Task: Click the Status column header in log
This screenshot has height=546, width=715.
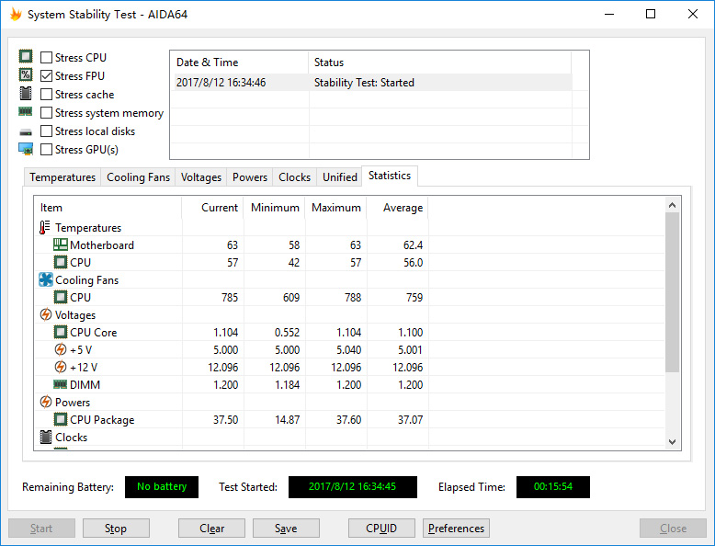Action: (x=439, y=63)
